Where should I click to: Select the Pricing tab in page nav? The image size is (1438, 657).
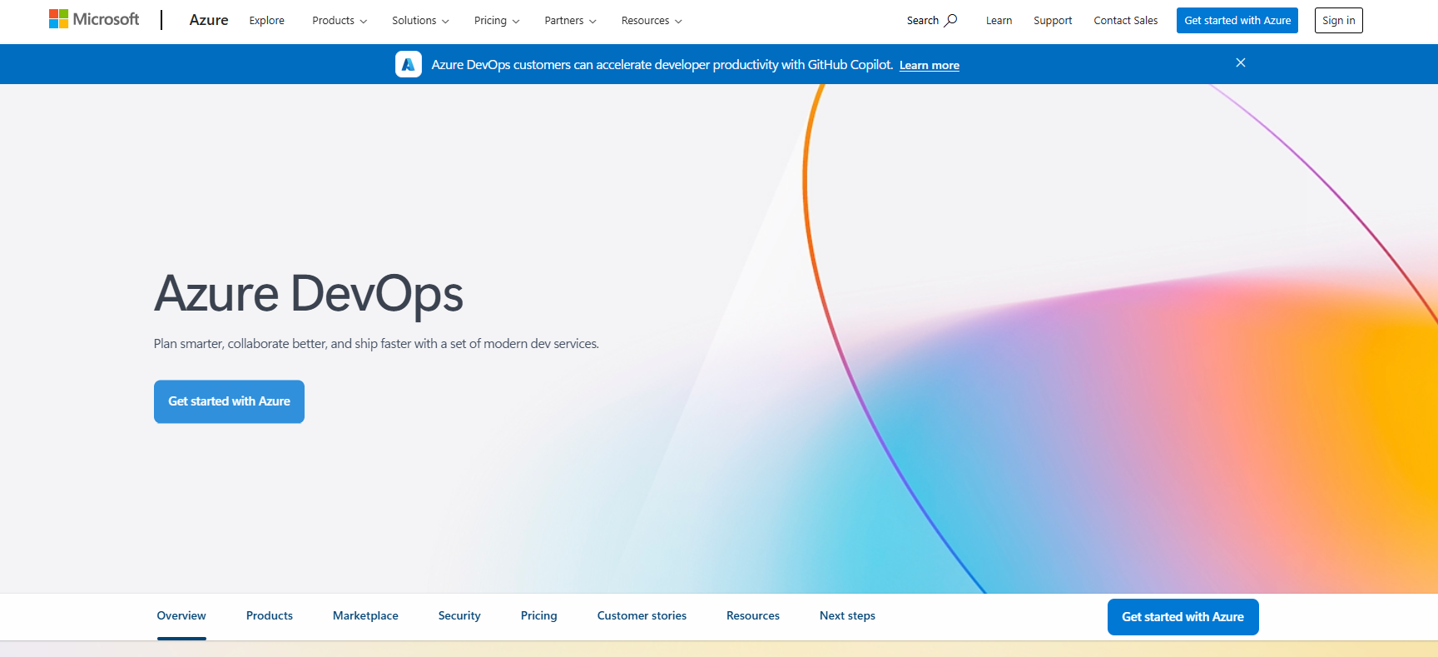click(x=539, y=616)
